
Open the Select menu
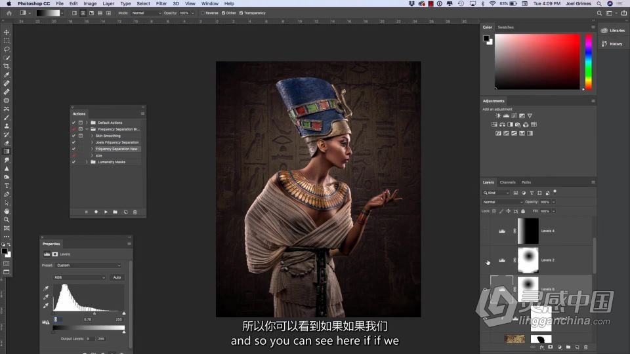144,4
